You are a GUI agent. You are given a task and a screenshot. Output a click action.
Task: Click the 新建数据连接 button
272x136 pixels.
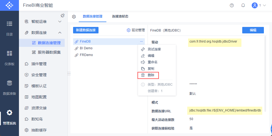point(86,30)
